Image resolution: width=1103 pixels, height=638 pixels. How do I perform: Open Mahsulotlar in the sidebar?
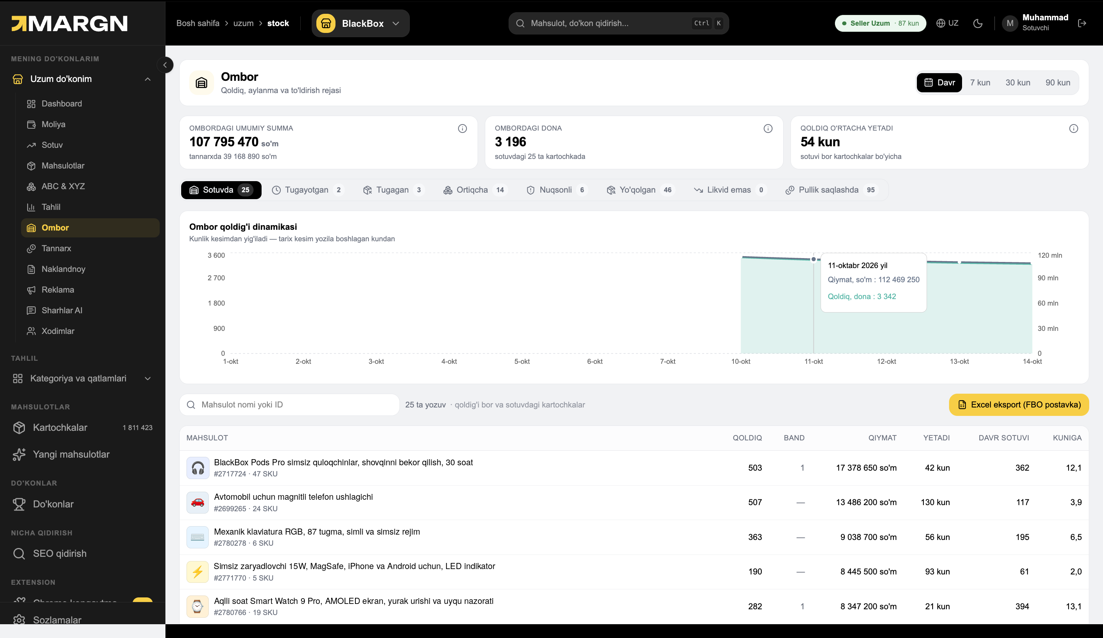(x=90, y=166)
